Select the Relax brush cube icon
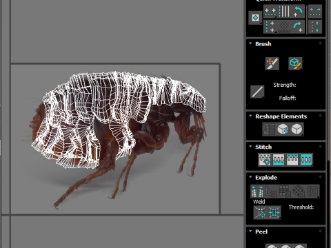This screenshot has height=248, width=331. 295,63
